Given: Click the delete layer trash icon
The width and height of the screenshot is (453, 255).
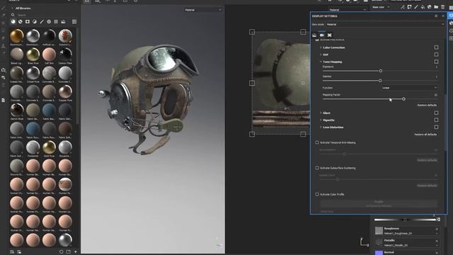Looking at the screenshot, I should tap(443, 7).
